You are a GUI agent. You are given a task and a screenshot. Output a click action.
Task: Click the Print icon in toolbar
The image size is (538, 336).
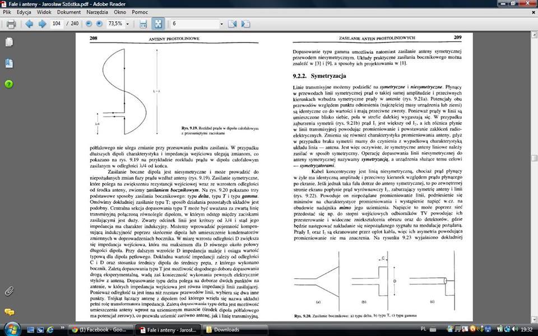point(11,24)
